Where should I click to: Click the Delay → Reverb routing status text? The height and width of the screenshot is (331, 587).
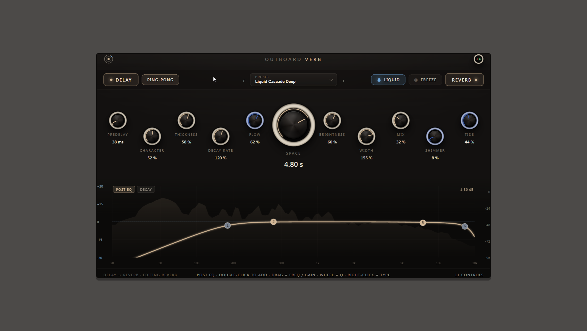(140, 275)
